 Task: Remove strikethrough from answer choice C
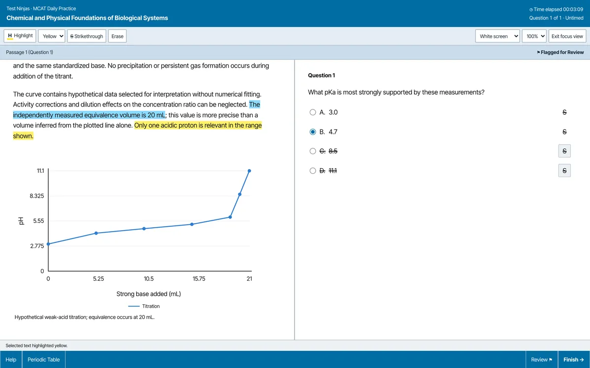point(564,151)
